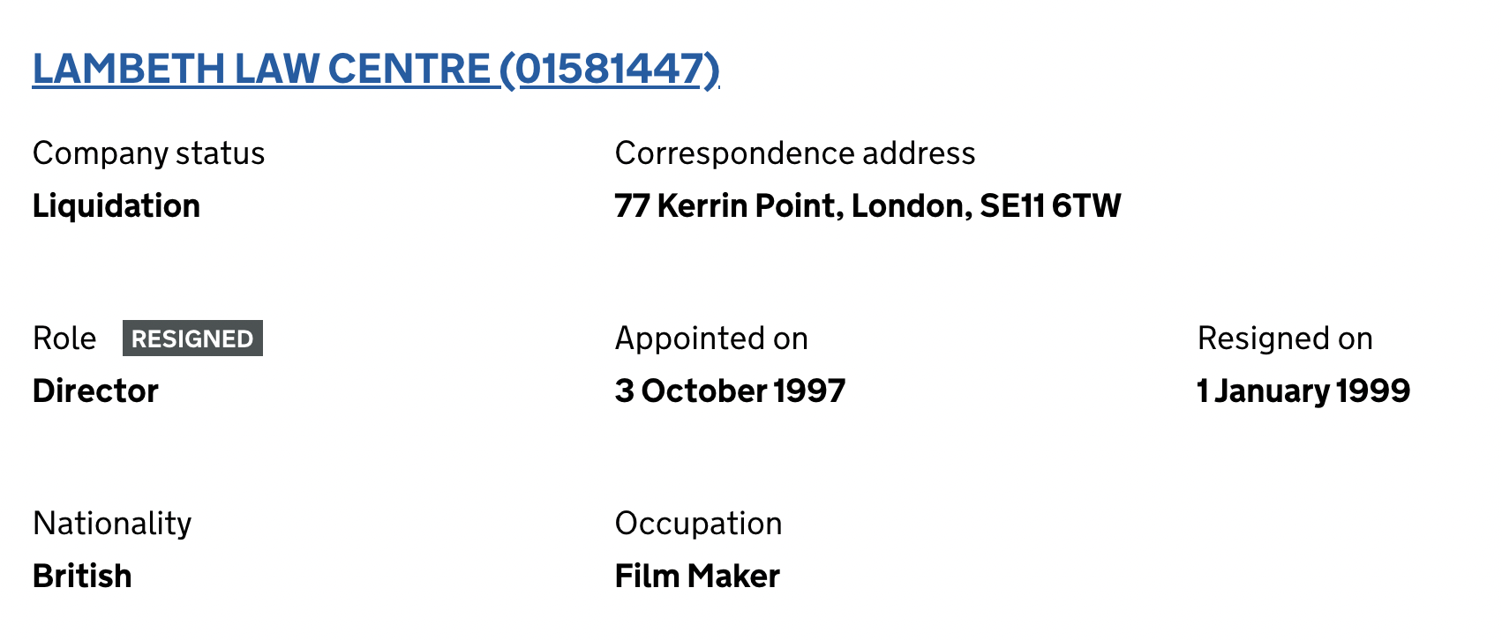Click the British nationality value
The image size is (1502, 640).
coord(82,577)
